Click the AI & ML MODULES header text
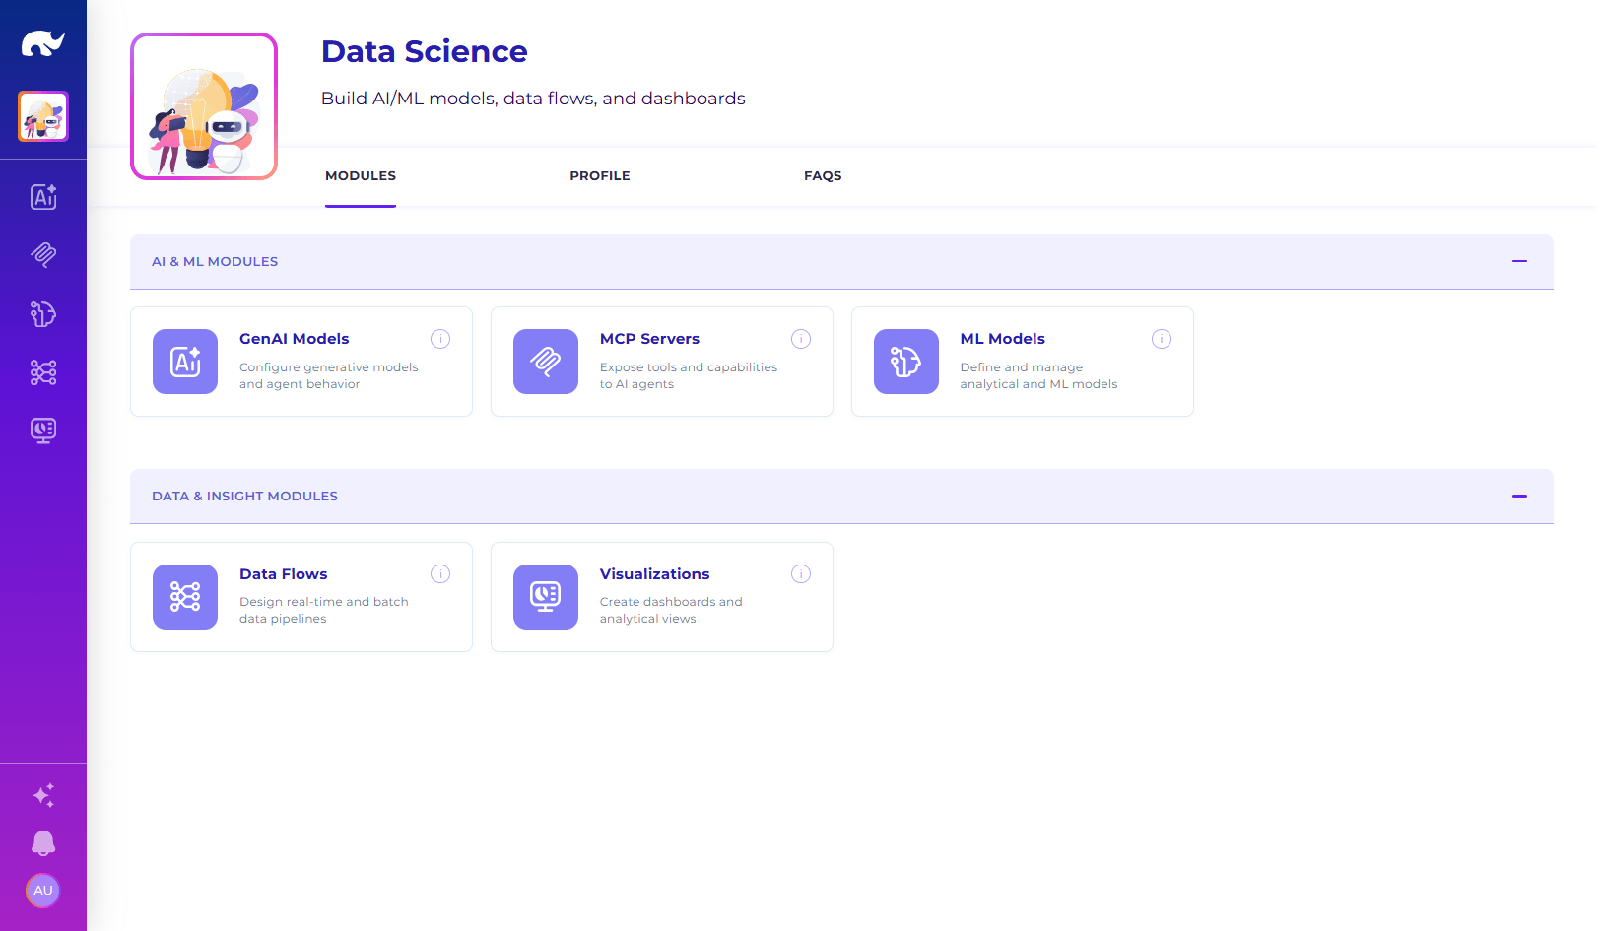This screenshot has width=1603, height=931. click(215, 261)
